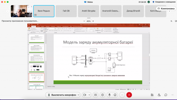
Task: Zoom in with the plus button
Action: click(93, 21)
